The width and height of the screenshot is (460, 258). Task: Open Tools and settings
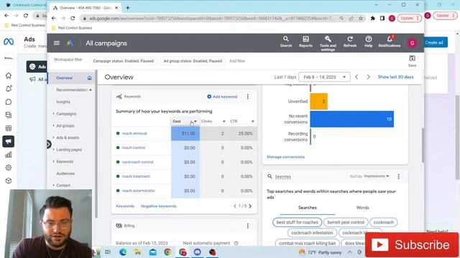click(328, 43)
